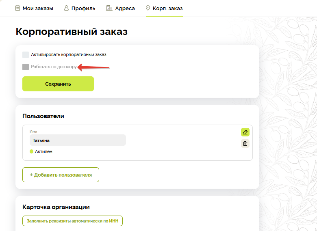Open the Мои заказы tab
The image size is (317, 231).
(37, 8)
